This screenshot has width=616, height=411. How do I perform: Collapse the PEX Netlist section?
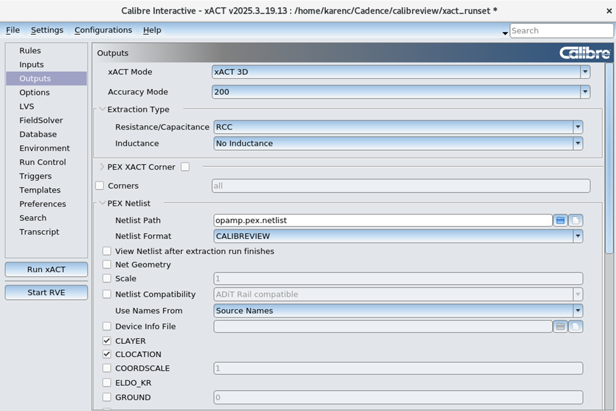pyautogui.click(x=102, y=204)
